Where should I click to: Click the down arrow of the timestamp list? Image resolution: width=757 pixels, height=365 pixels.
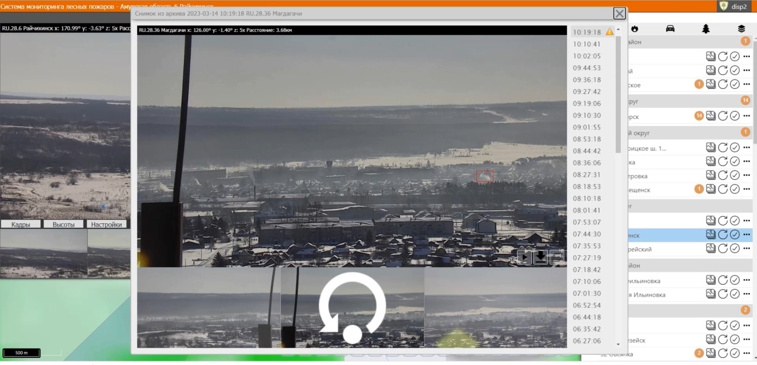coord(618,344)
